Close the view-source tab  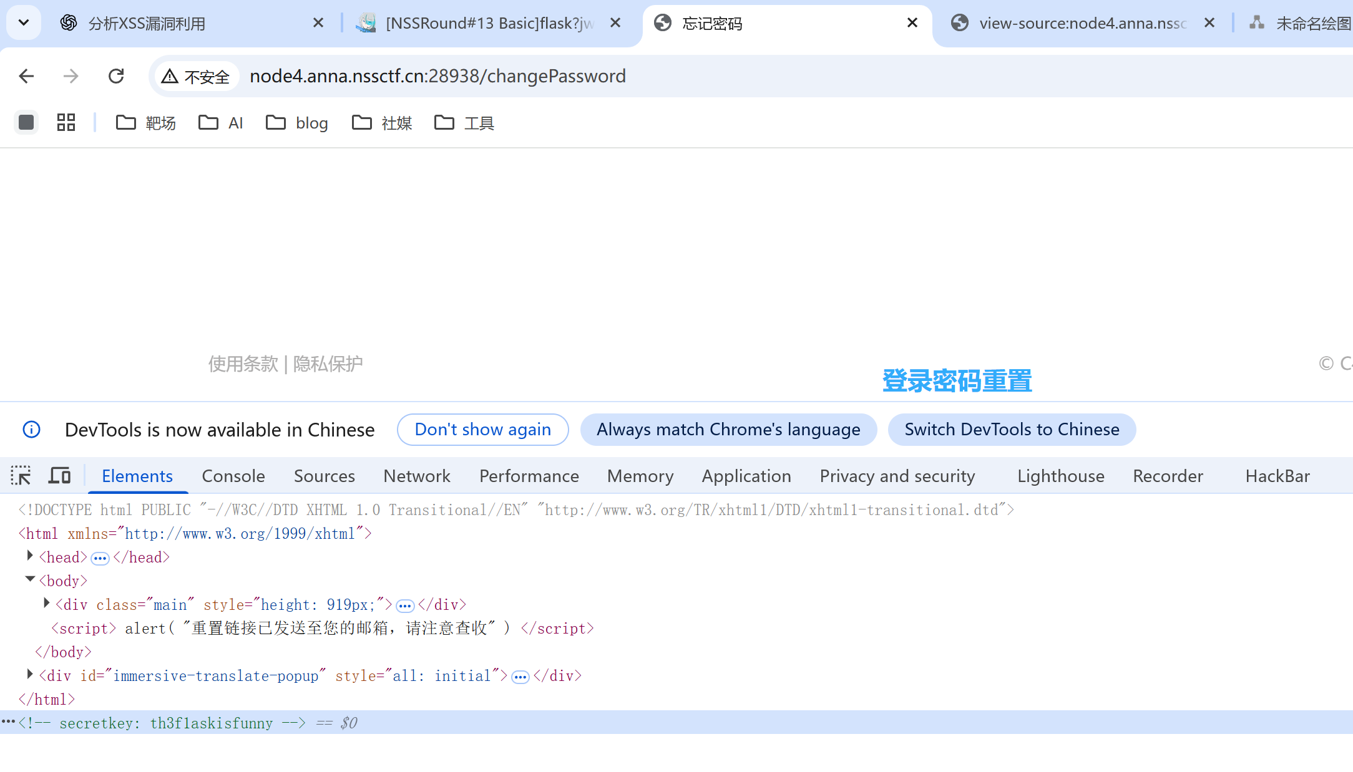click(1209, 23)
